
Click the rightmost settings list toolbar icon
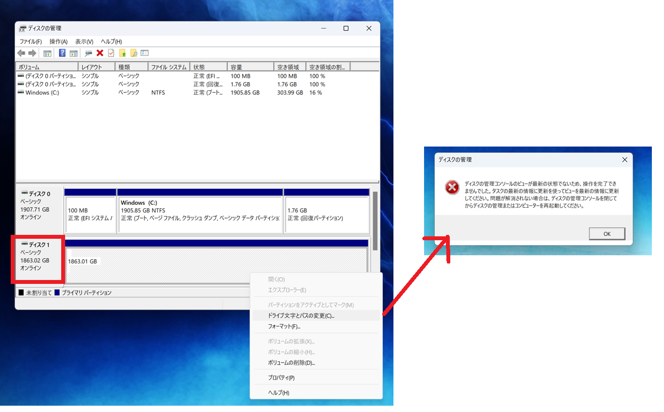point(144,52)
